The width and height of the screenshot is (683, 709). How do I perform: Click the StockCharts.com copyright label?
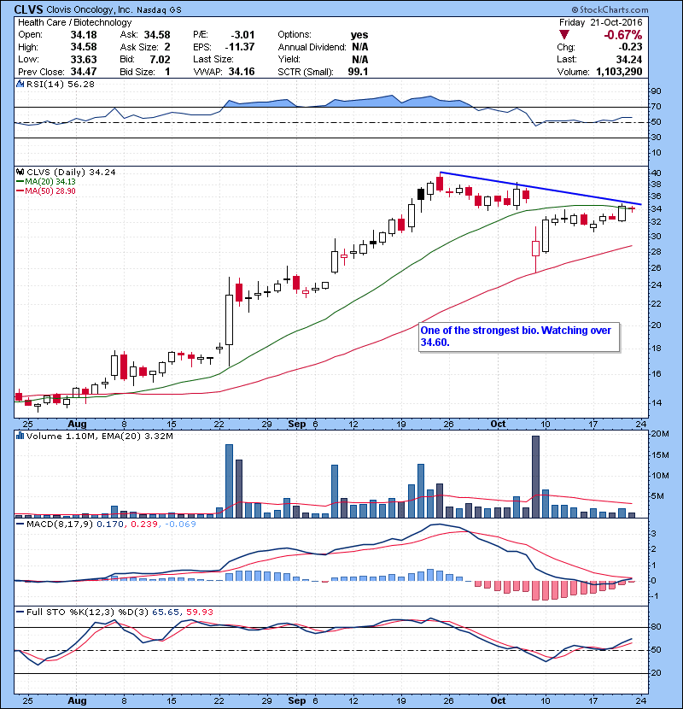click(610, 9)
